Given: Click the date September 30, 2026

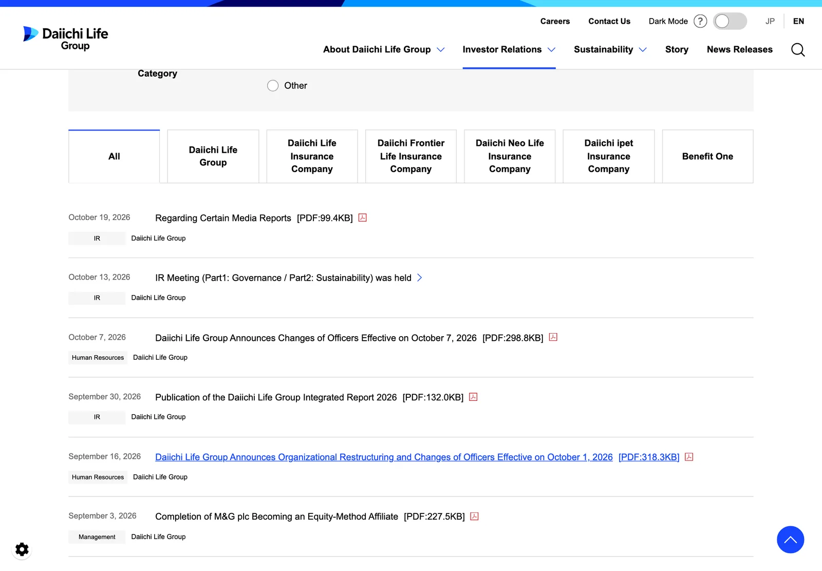Looking at the screenshot, I should pyautogui.click(x=104, y=397).
